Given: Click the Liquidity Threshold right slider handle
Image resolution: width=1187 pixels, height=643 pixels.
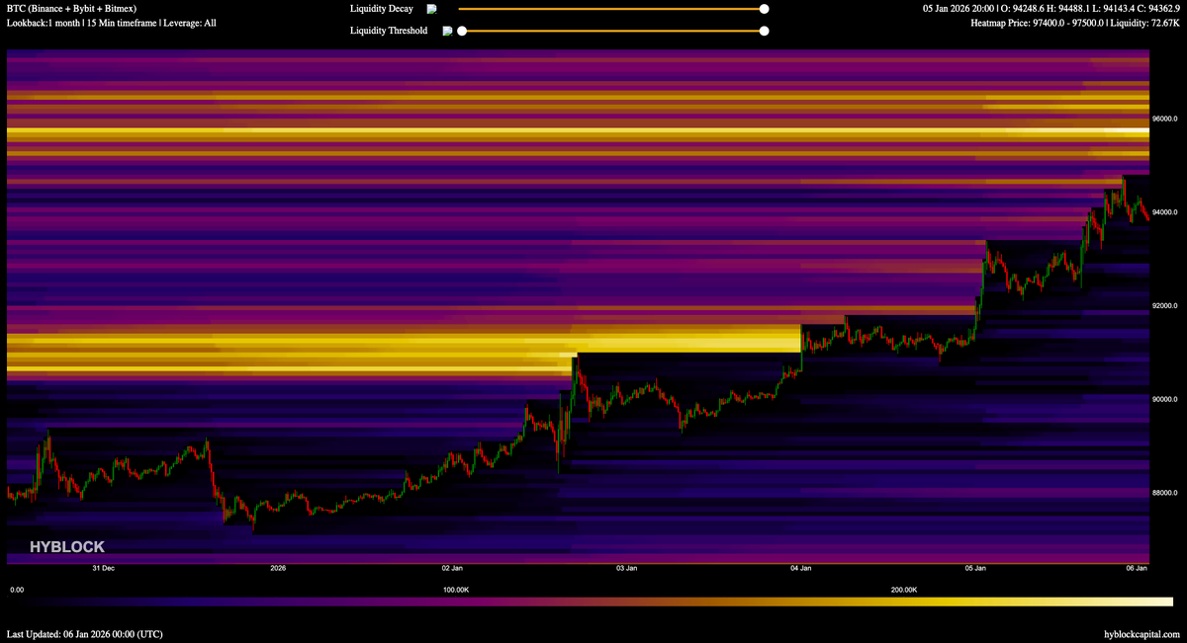Looking at the screenshot, I should [763, 31].
